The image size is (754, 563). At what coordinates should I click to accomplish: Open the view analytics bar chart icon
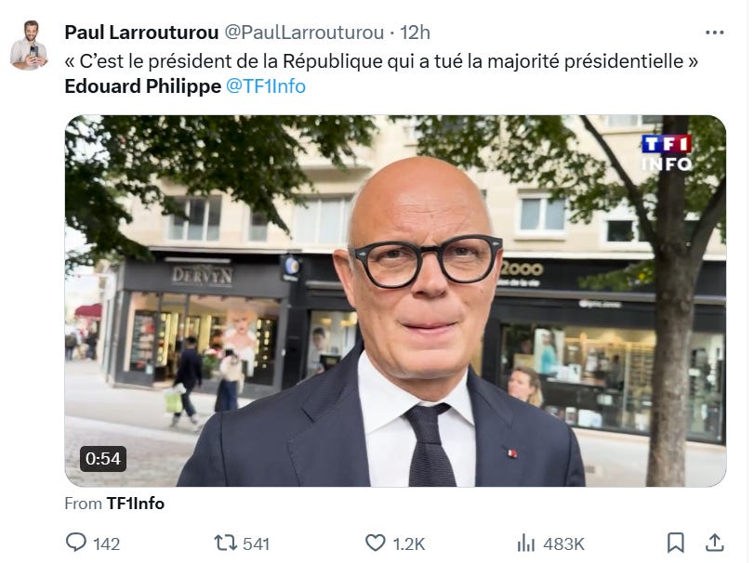coord(525,543)
